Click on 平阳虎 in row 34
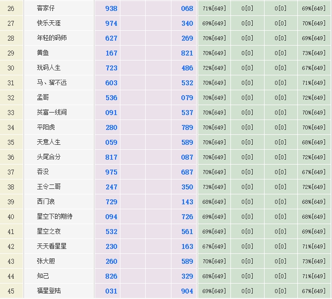The height and width of the screenshot is (299, 332). 46,127
